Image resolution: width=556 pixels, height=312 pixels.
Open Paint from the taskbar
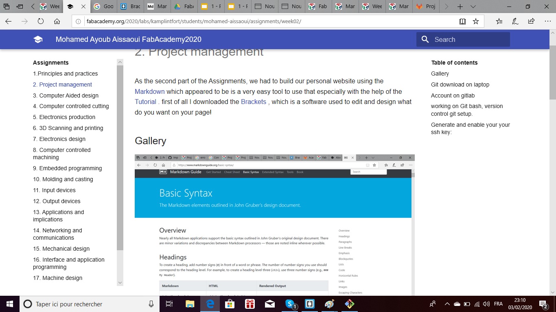[329, 304]
